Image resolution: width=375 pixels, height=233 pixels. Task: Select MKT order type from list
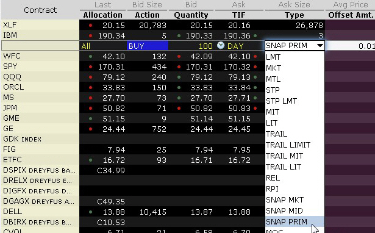[x=295, y=68]
